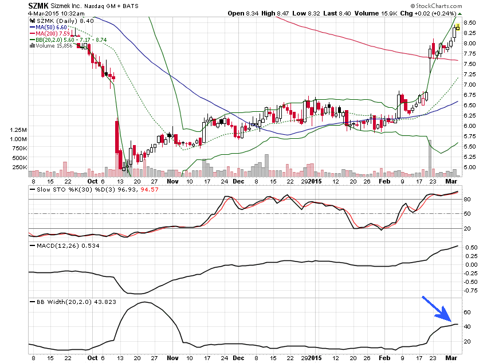Image resolution: width=487 pixels, height=363 pixels.
Task: Click the MA(200) 7.59 legend entry
Action: pyautogui.click(x=53, y=33)
